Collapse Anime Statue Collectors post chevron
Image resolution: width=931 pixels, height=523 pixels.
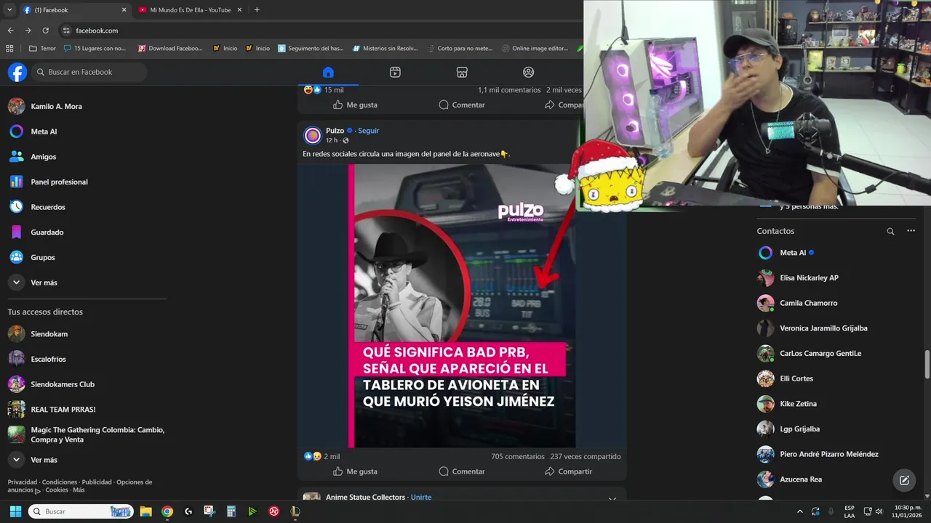(x=612, y=499)
